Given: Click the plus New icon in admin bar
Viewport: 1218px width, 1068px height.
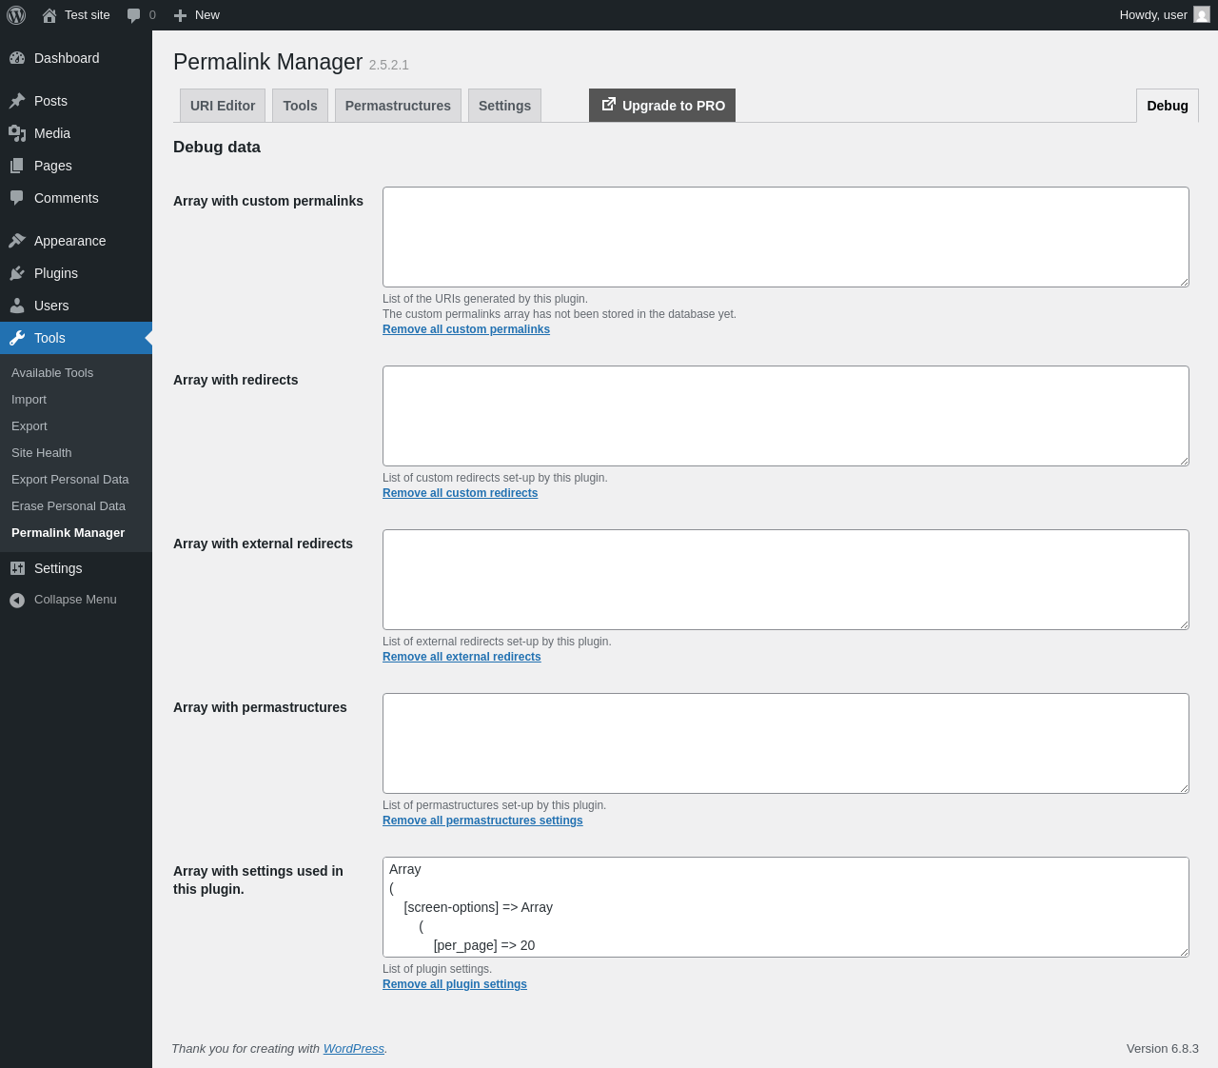Looking at the screenshot, I should tap(180, 15).
